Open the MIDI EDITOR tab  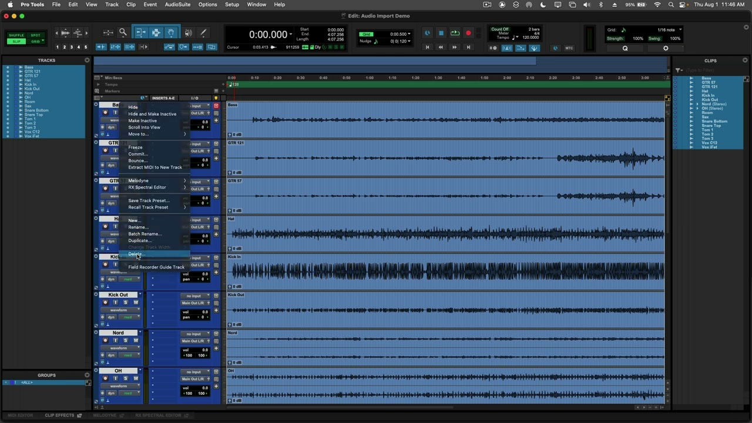tap(21, 415)
